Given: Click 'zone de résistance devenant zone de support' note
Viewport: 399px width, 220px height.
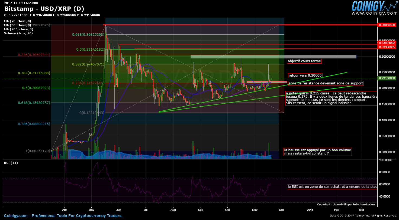Looking at the screenshot, I should click(x=326, y=83).
